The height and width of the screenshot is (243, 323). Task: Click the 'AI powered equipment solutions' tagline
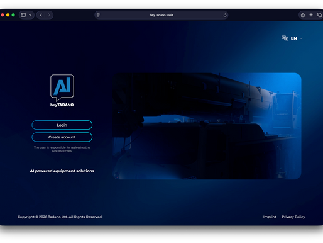[62, 171]
